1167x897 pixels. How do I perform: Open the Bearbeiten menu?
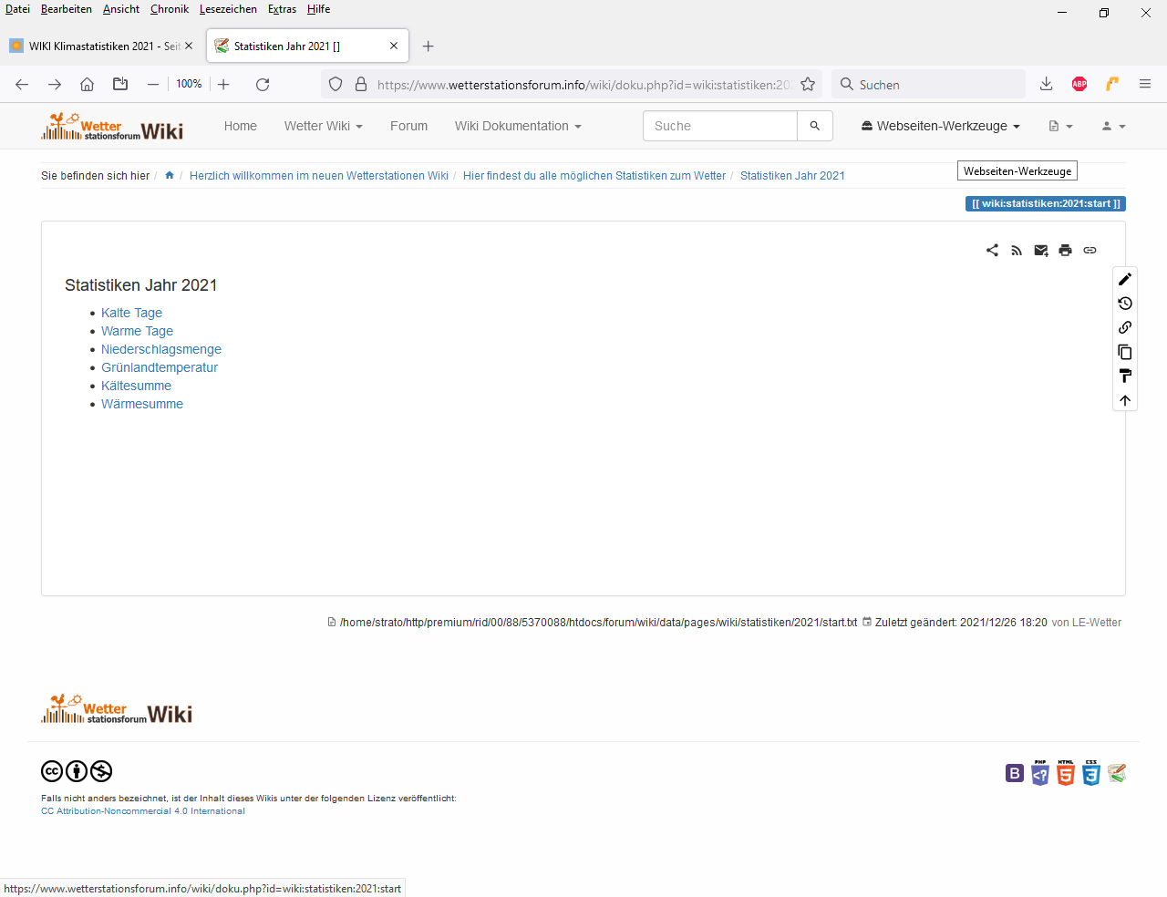[67, 9]
